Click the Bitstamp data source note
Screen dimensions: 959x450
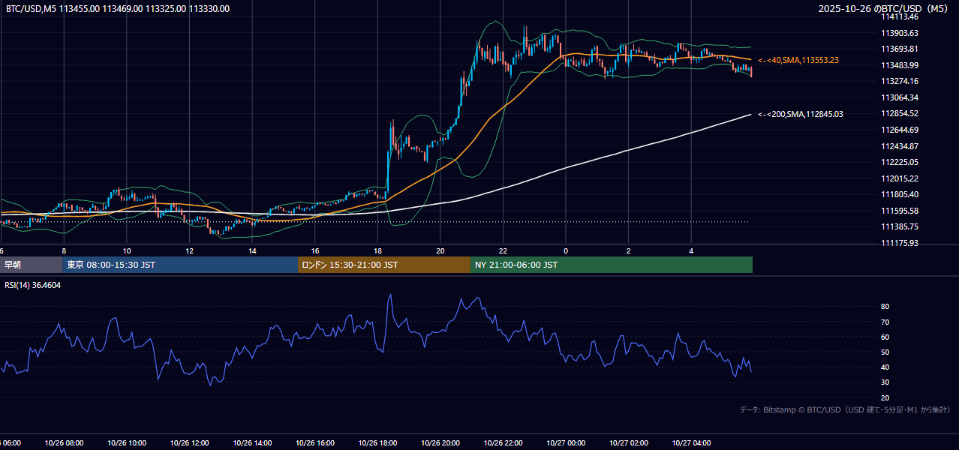[x=845, y=409]
